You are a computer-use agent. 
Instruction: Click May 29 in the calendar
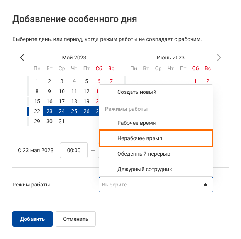point(37,121)
